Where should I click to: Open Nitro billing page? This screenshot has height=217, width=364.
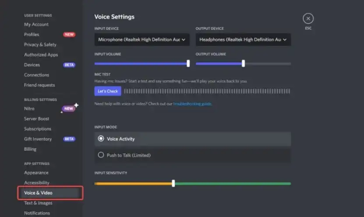click(29, 108)
